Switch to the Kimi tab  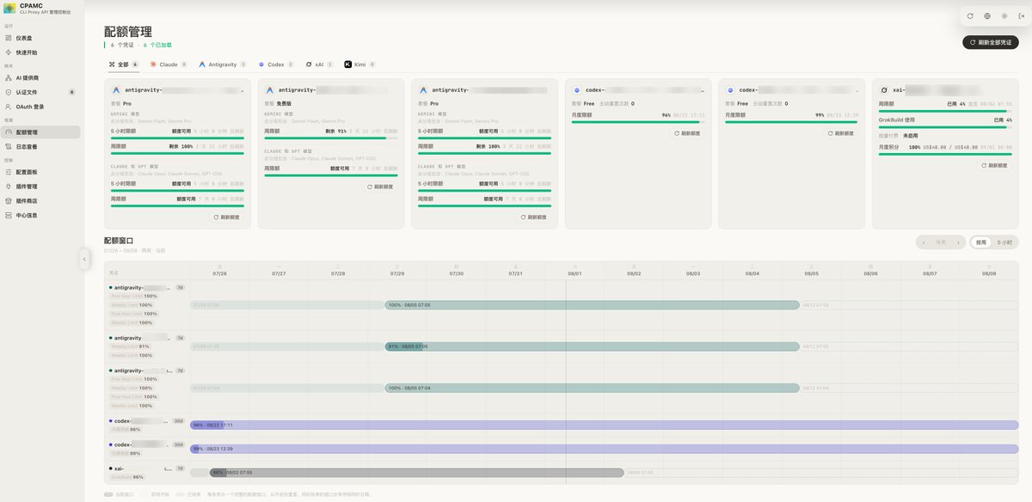[359, 64]
